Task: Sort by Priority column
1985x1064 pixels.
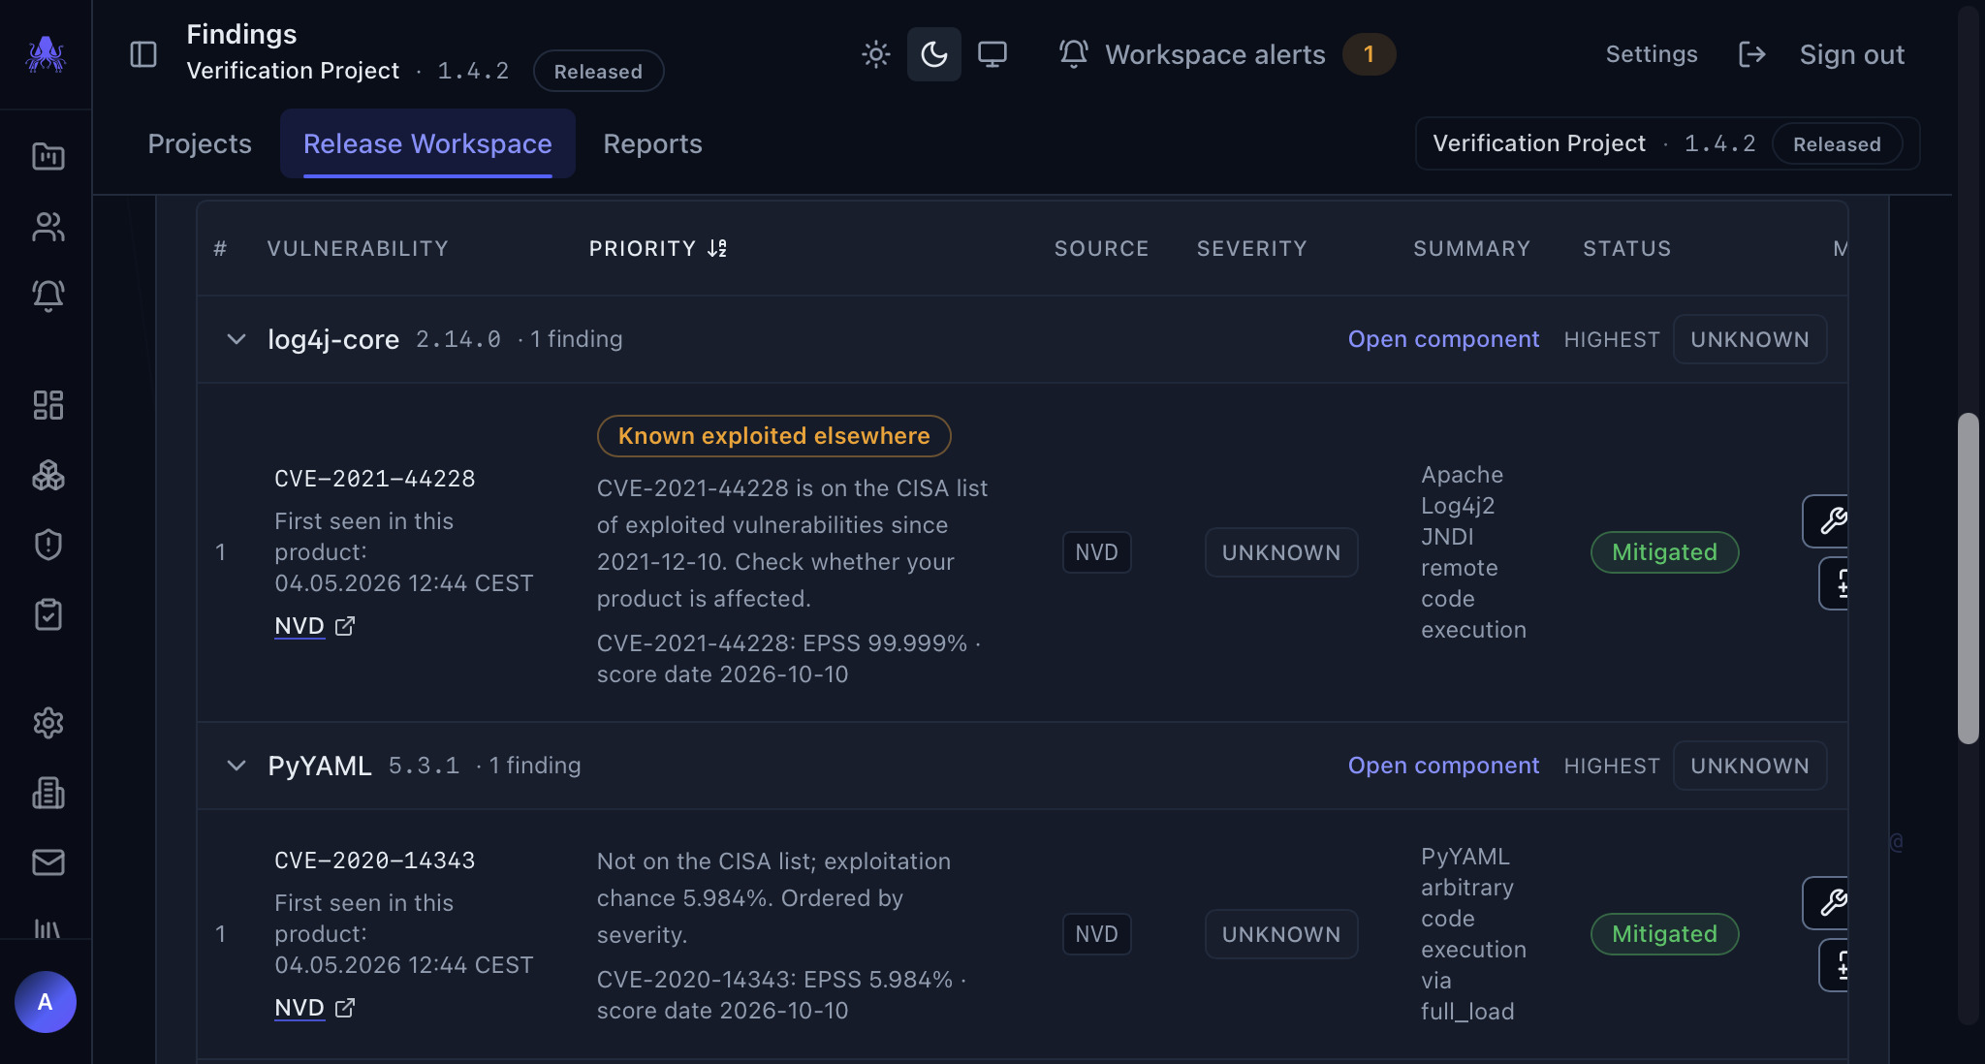Action: 658,249
